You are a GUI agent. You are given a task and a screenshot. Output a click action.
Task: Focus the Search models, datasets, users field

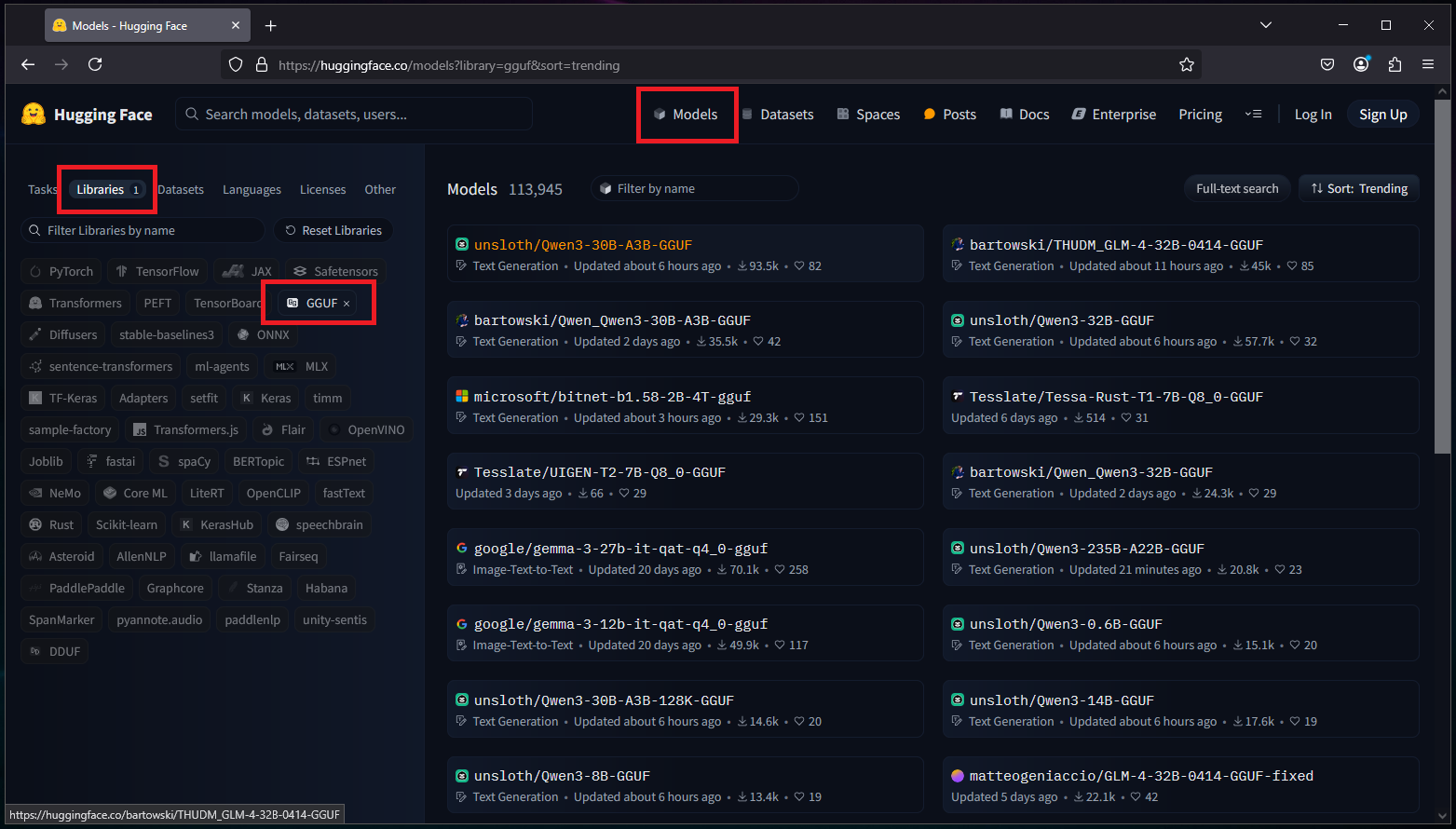pyautogui.click(x=354, y=114)
